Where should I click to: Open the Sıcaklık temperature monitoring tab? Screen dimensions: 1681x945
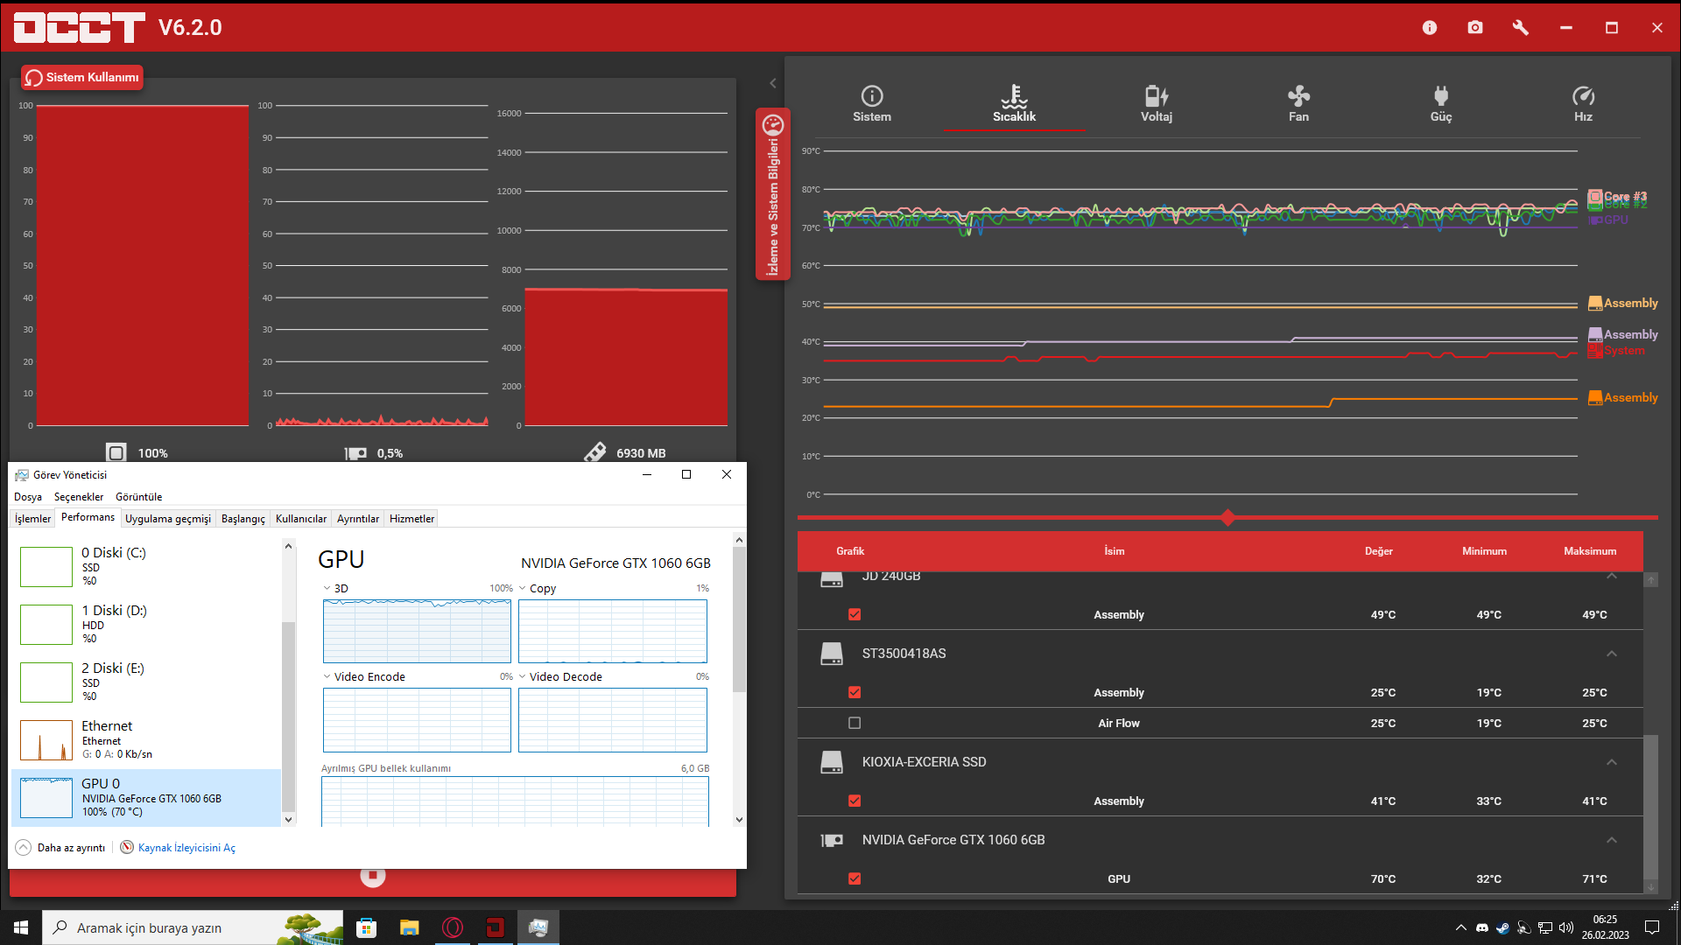1014,104
